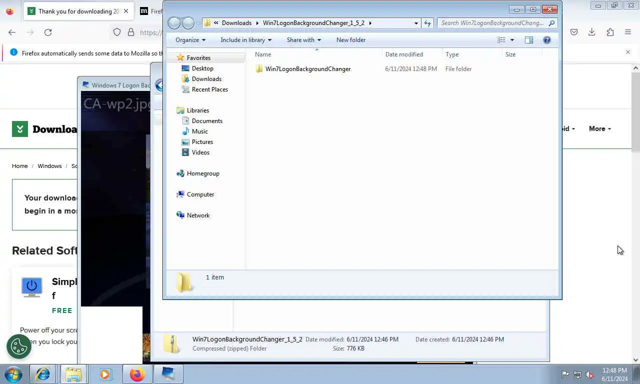This screenshot has width=640, height=384.
Task: Close the Thank you for downloading tab
Action: pyautogui.click(x=126, y=11)
